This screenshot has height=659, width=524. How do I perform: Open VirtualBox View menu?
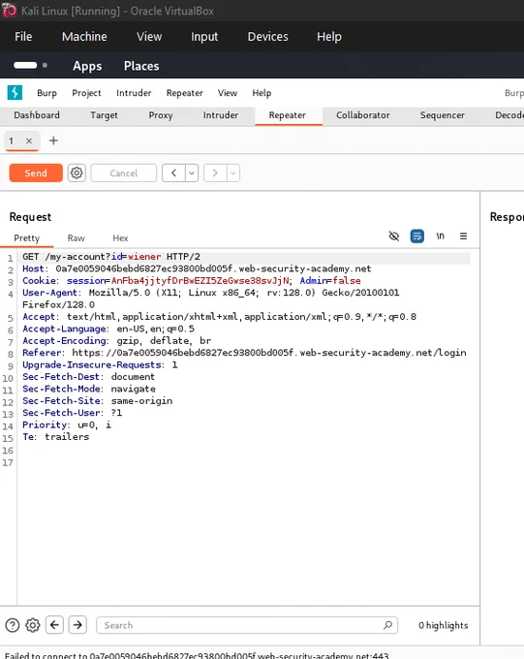149,37
